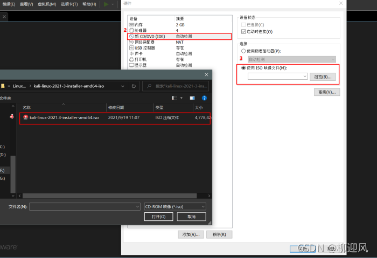Click kali-linux-2021-3-installer-amd64-iso breadcrumb
The width and height of the screenshot is (377, 258).
69,86
